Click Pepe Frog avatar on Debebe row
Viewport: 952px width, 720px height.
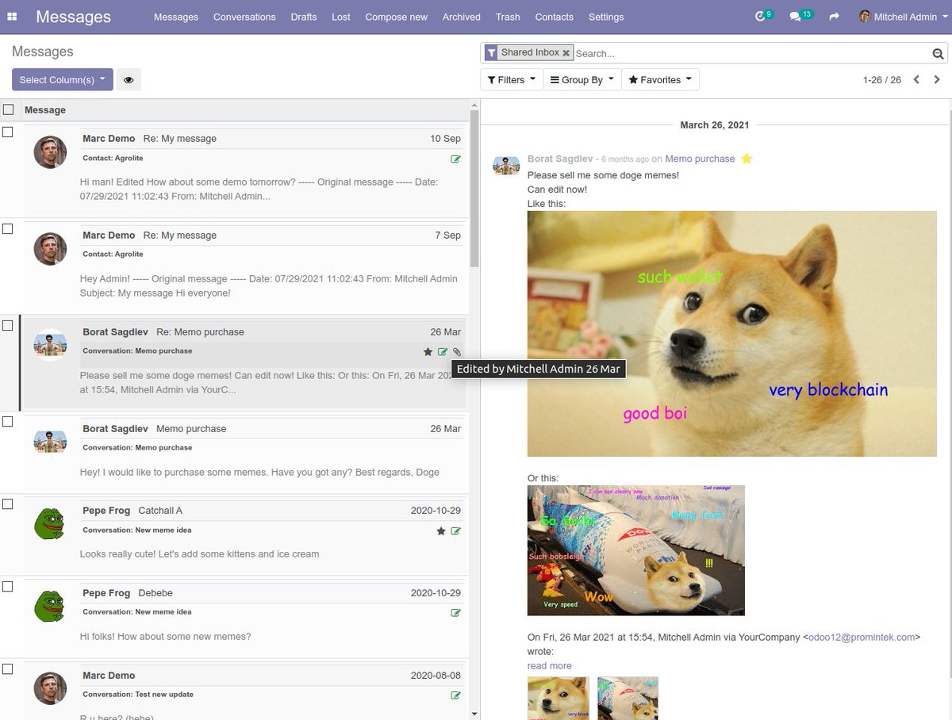tap(50, 606)
